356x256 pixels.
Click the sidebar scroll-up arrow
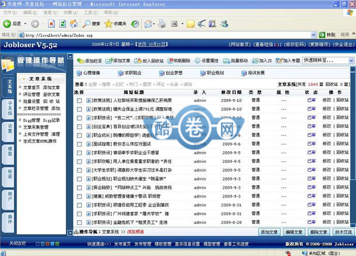70,56
